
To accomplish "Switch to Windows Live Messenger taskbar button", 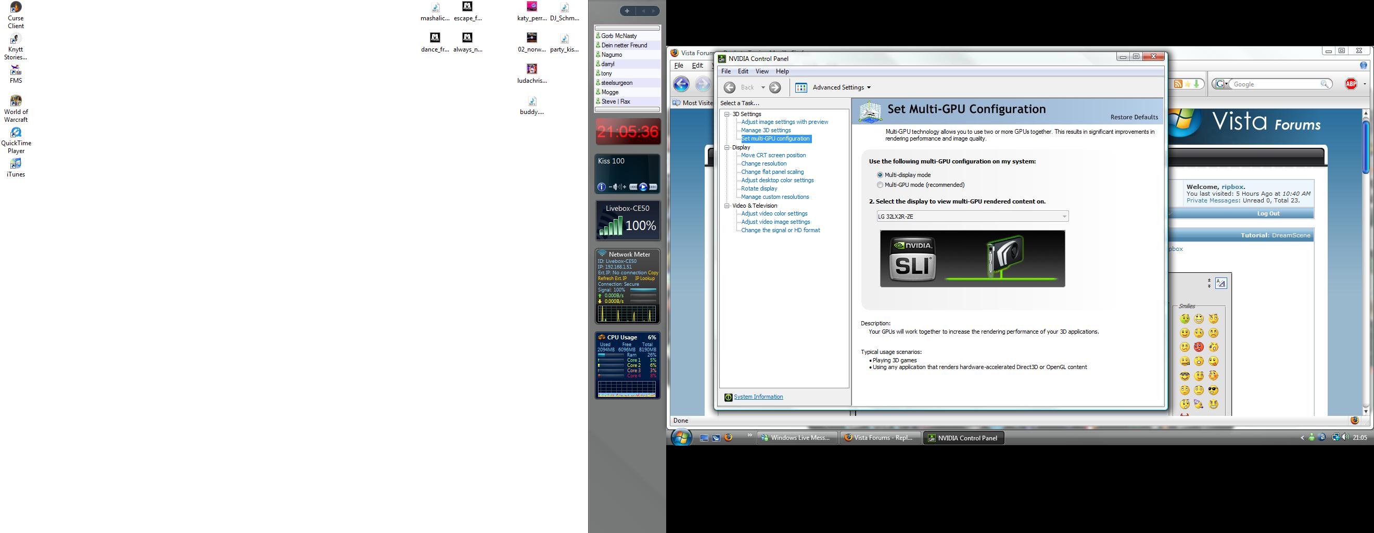I will pos(796,438).
